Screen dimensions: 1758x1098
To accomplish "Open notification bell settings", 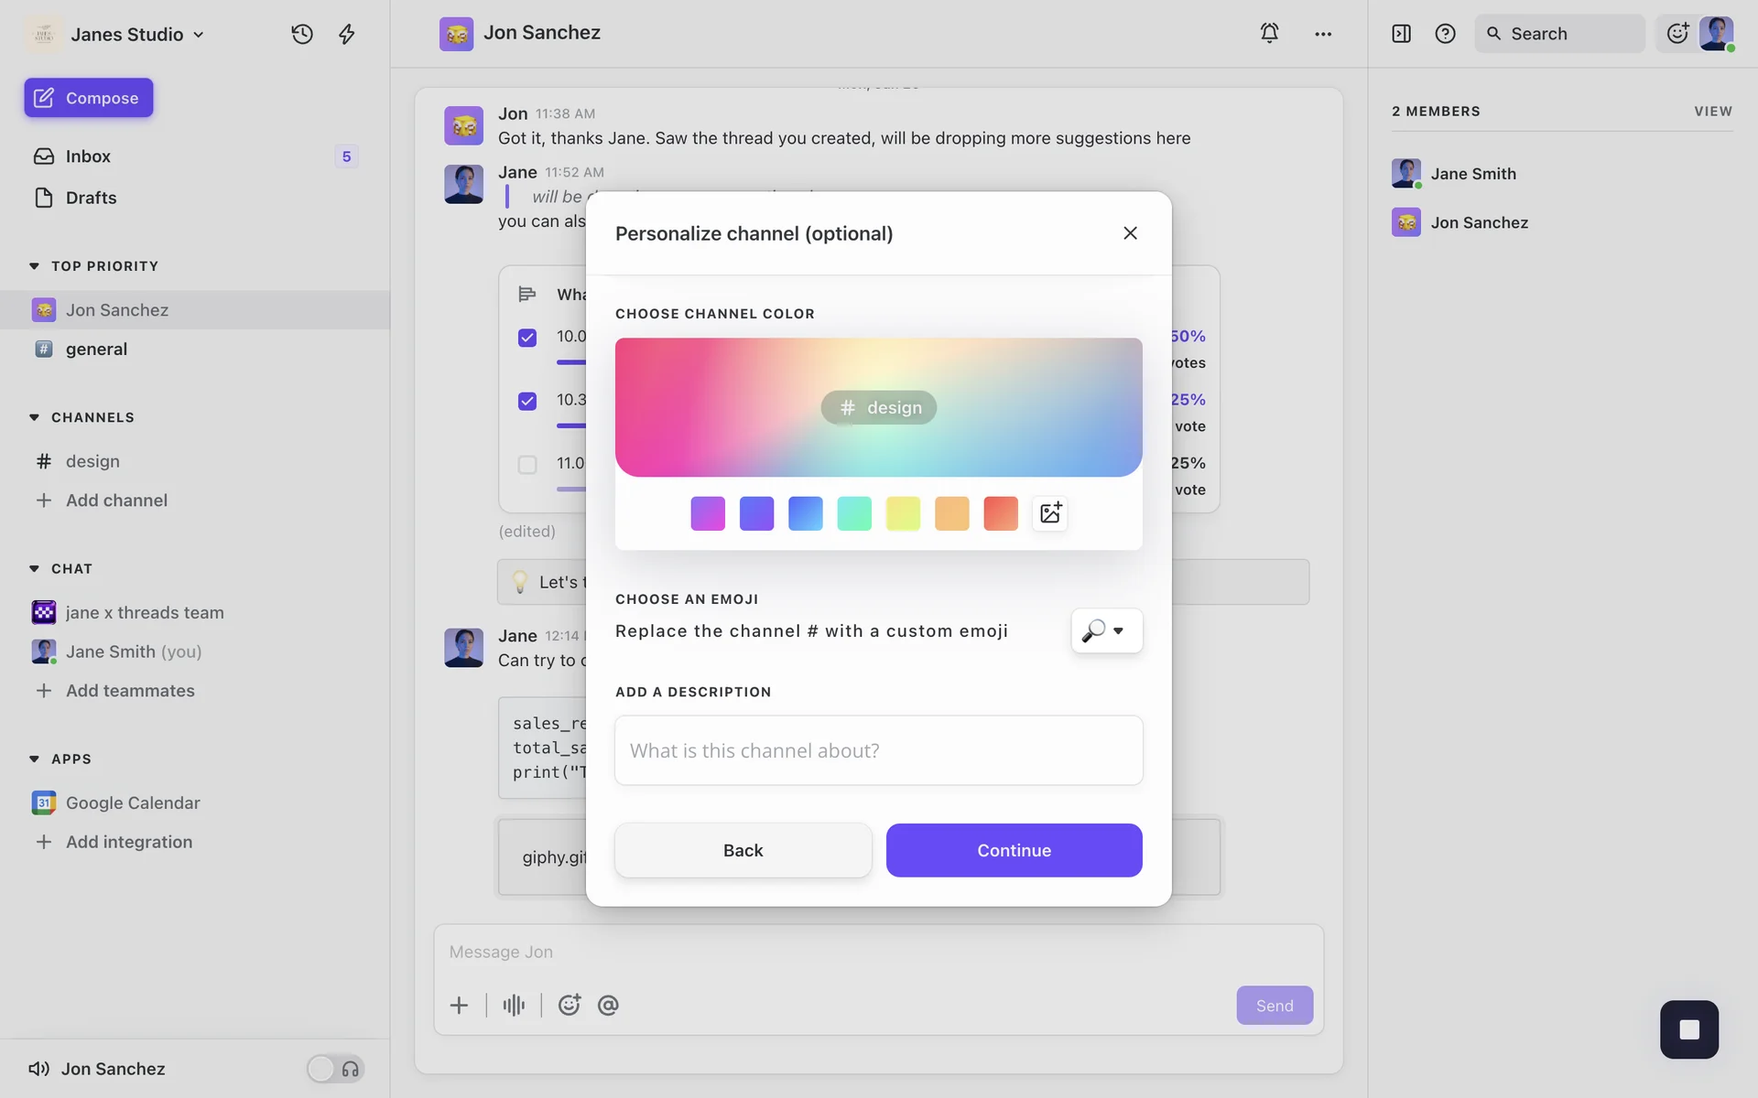I will (1269, 34).
